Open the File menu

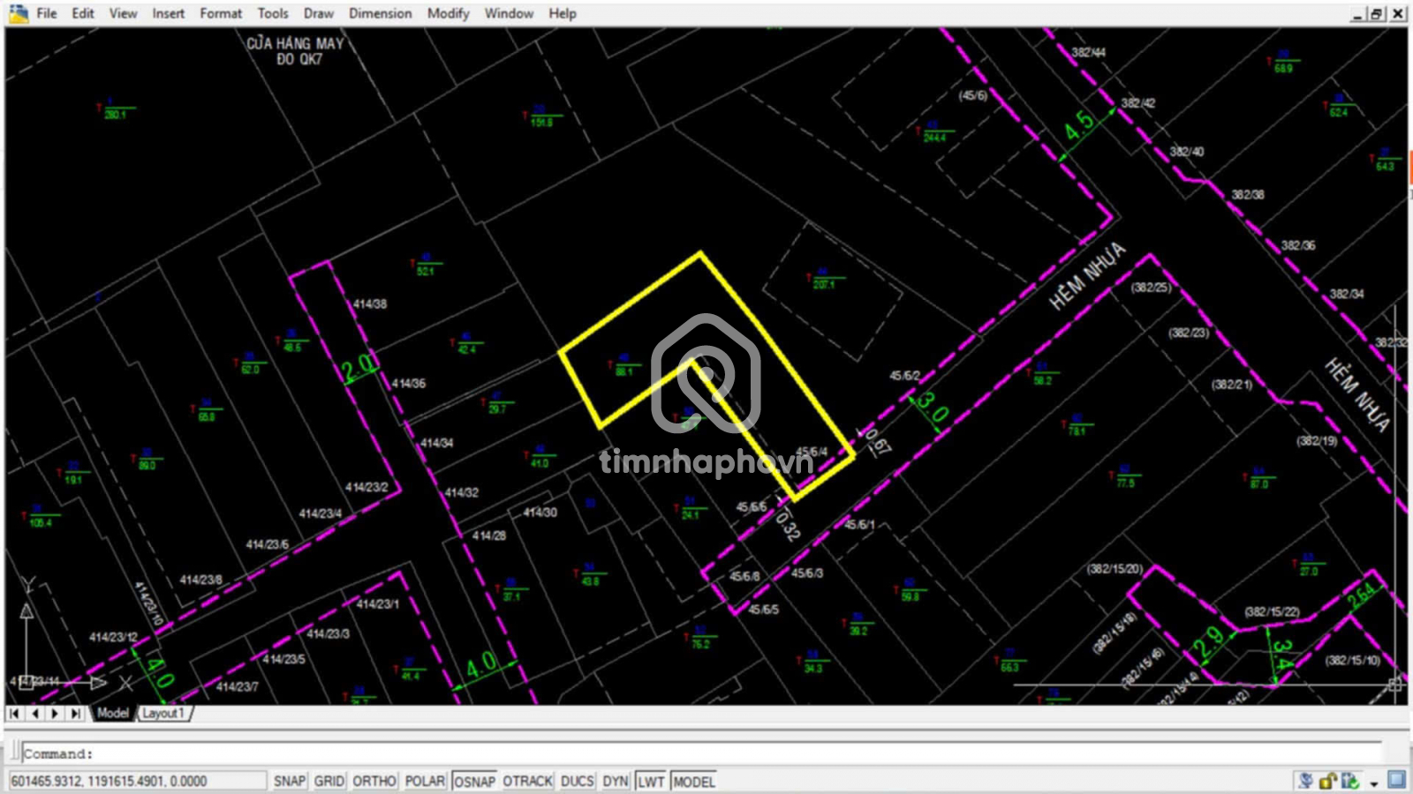[47, 13]
